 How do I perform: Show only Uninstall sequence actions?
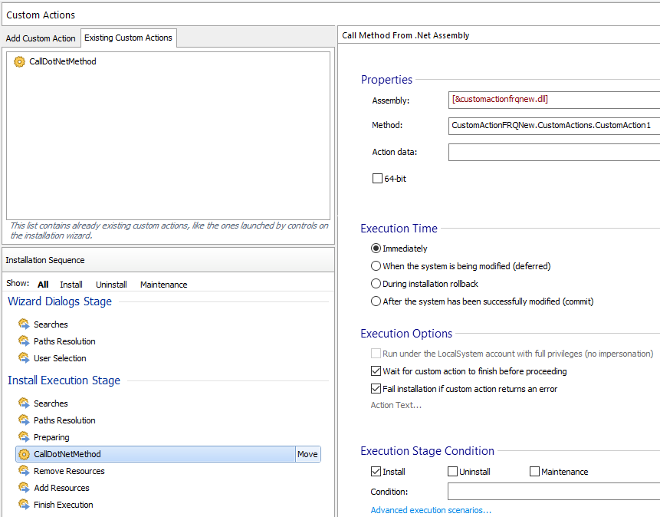click(111, 285)
